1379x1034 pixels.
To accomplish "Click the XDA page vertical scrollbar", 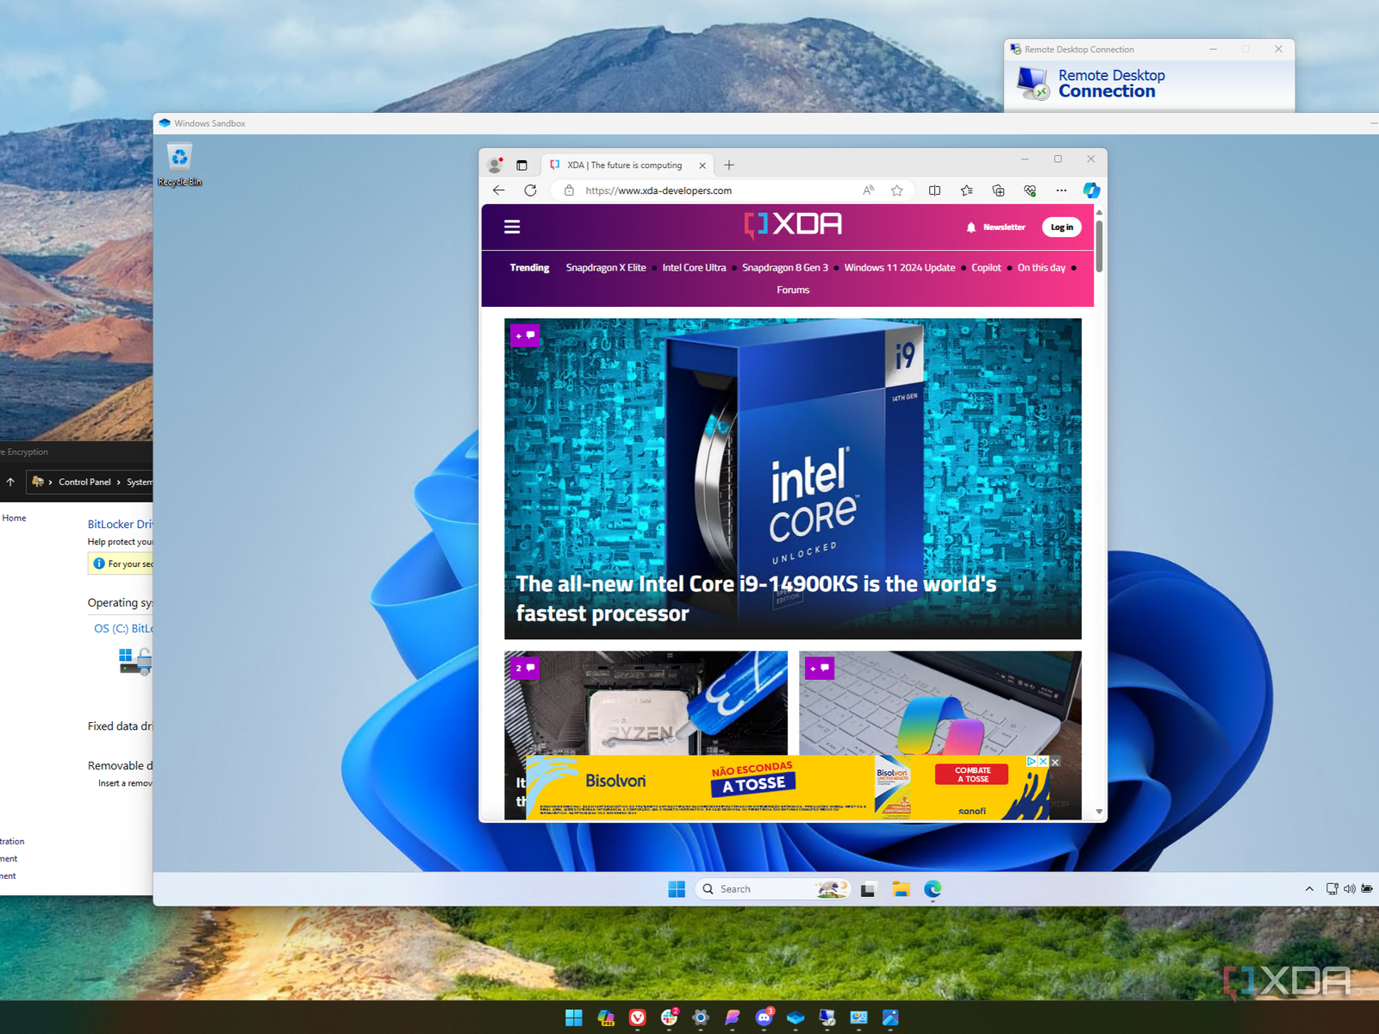I will tap(1099, 246).
